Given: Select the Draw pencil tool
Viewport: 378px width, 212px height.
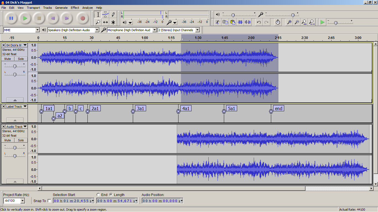Looking at the screenshot, I should 113,15.
